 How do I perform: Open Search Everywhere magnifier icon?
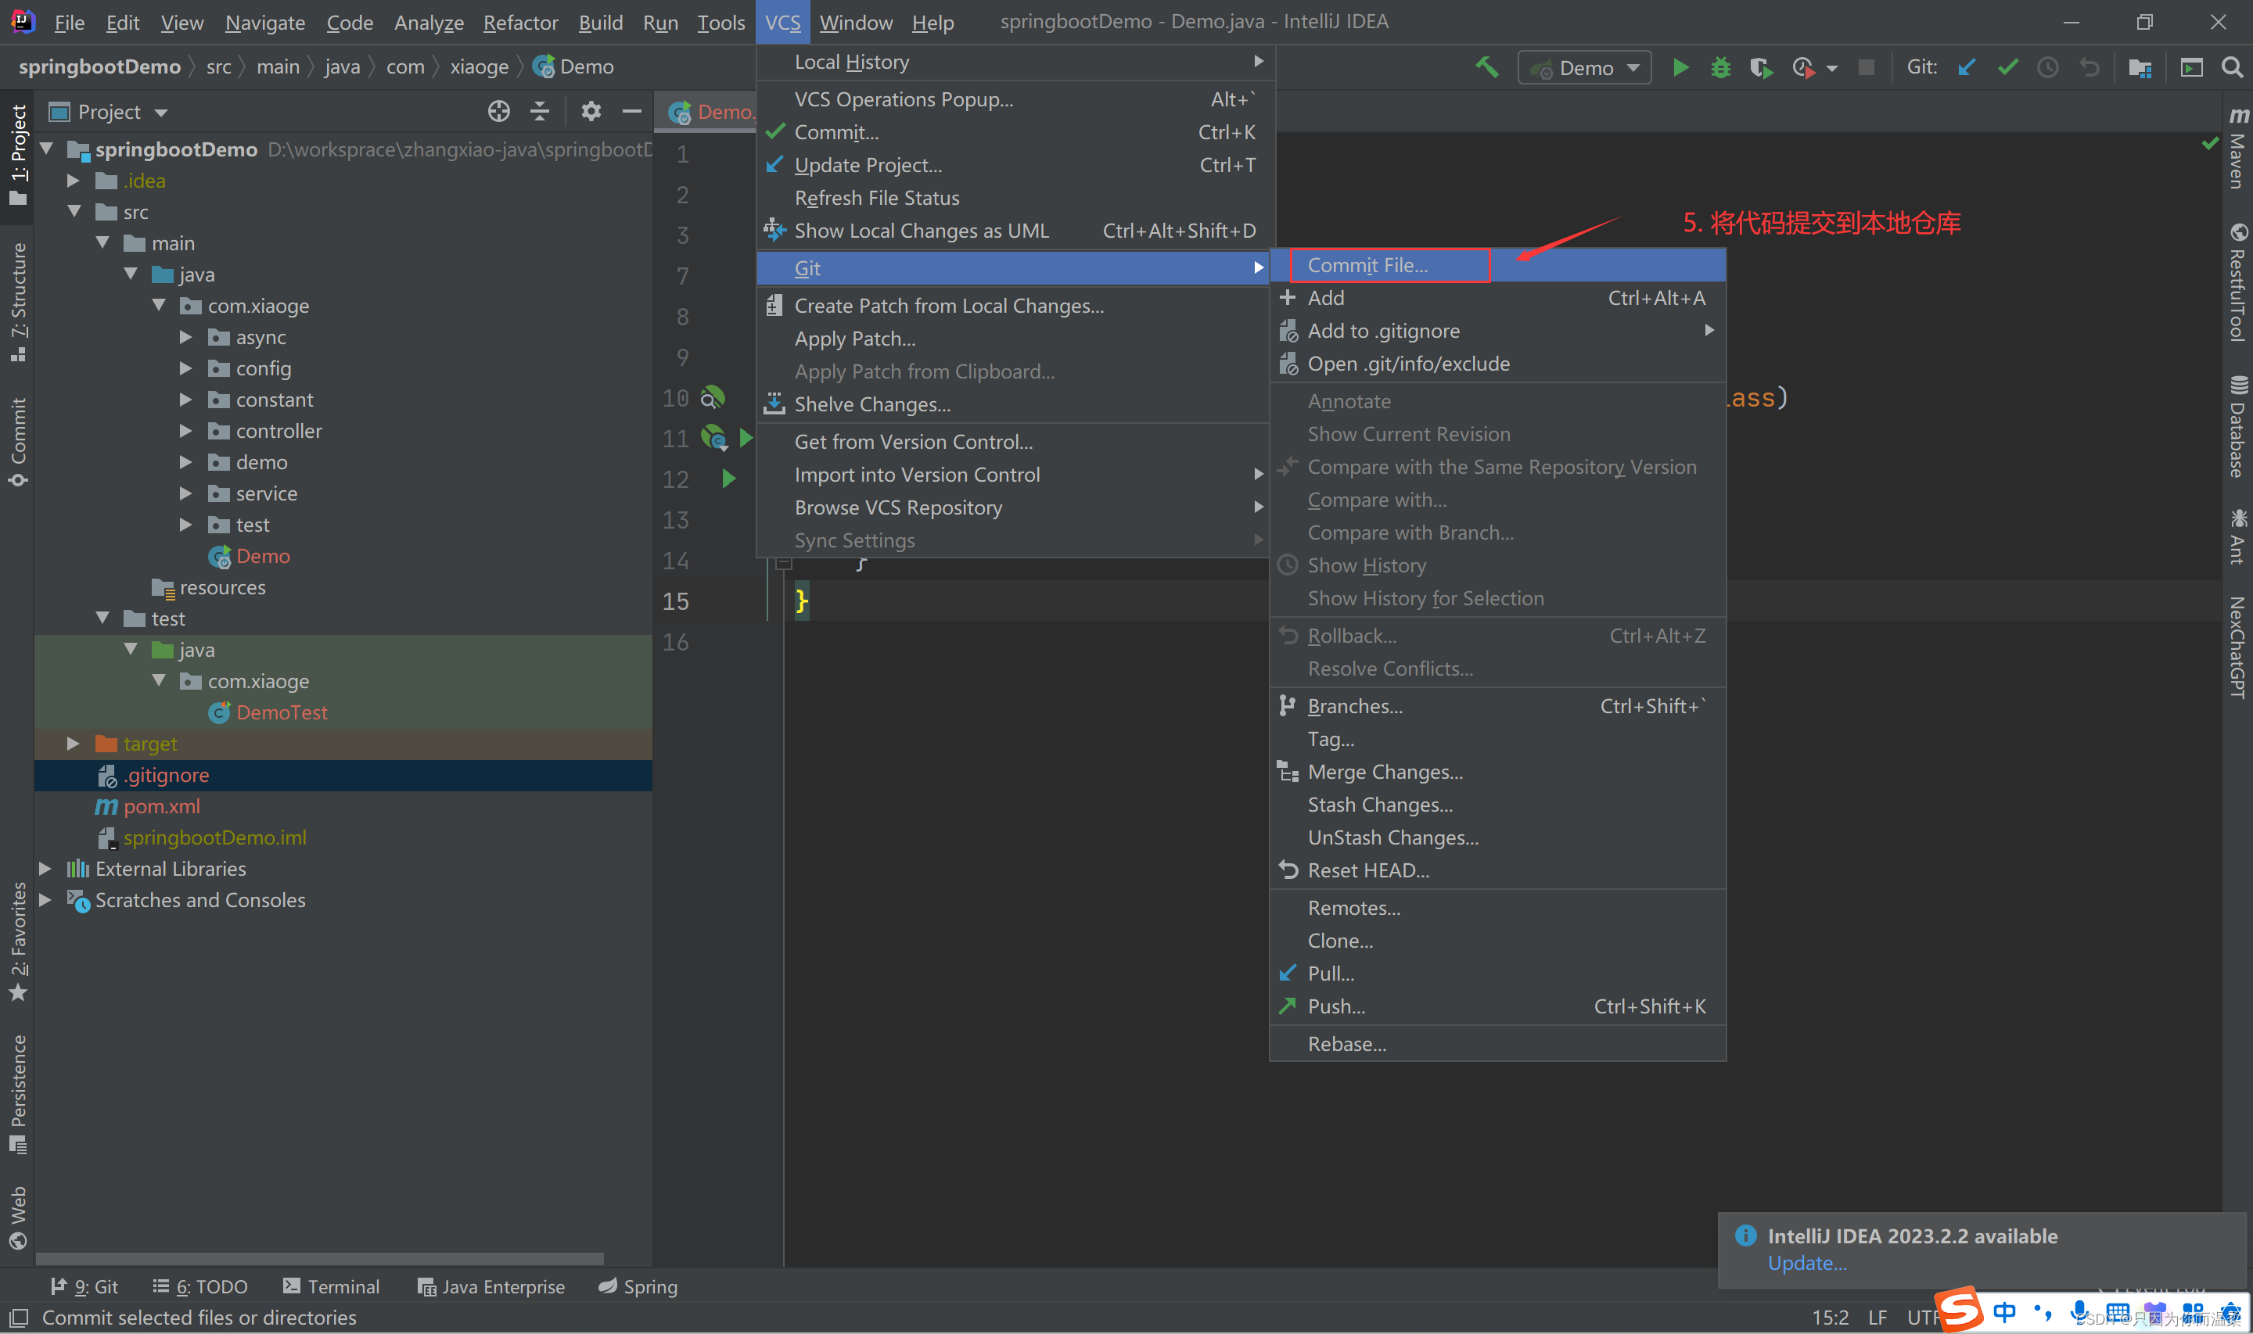(2231, 68)
